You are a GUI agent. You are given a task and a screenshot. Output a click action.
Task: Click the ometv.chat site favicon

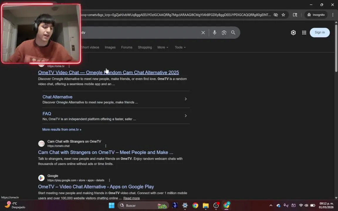coord(41,144)
